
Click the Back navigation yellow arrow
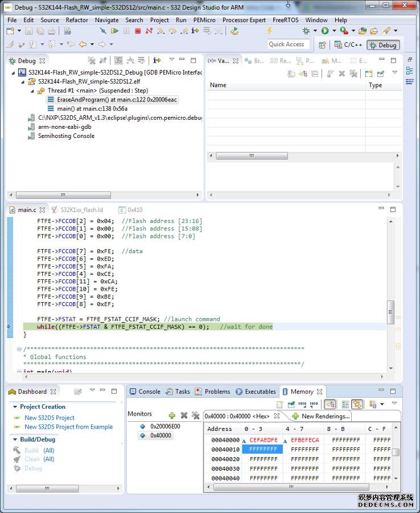(x=83, y=44)
